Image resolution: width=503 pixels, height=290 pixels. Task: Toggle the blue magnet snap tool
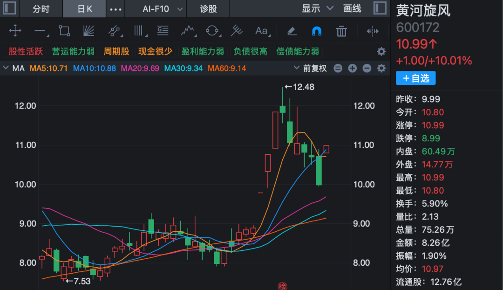(x=317, y=31)
